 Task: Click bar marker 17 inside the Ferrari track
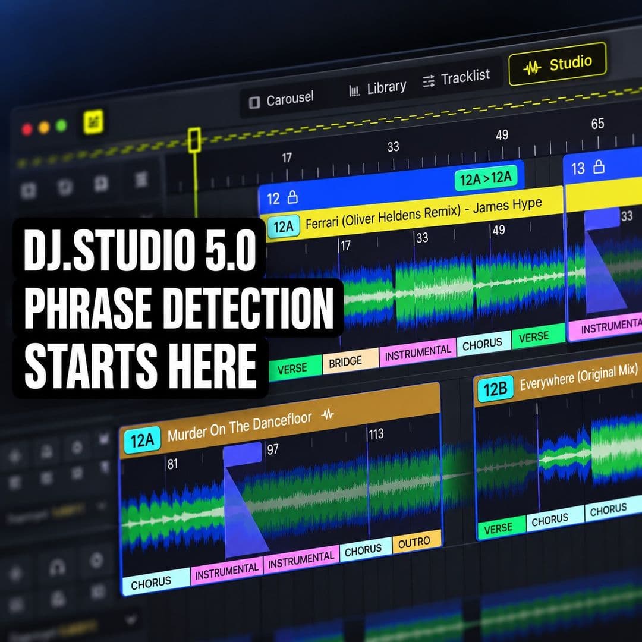click(345, 246)
